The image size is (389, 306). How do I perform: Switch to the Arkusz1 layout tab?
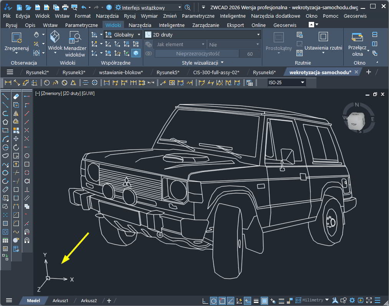pos(60,301)
